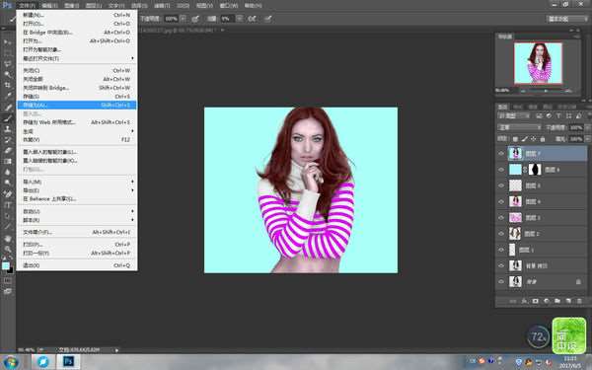
Task: Toggle eye of layer 图层 4
Action: coord(501,201)
